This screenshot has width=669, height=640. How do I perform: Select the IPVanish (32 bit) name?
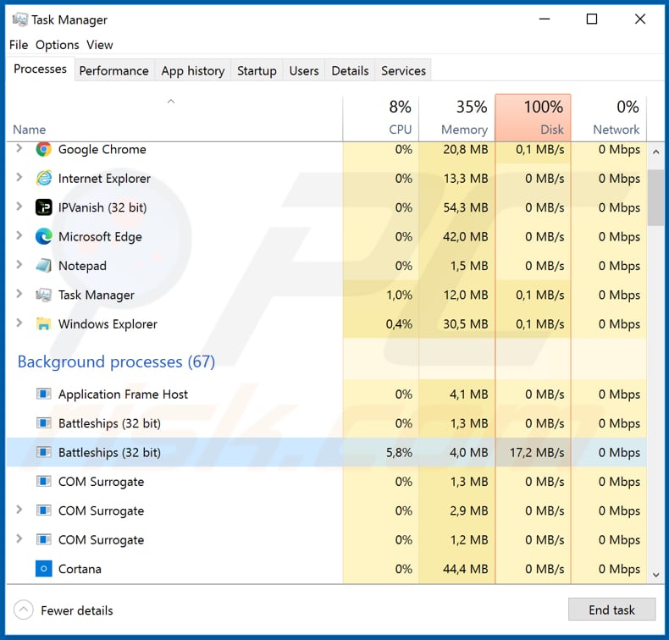coord(102,207)
